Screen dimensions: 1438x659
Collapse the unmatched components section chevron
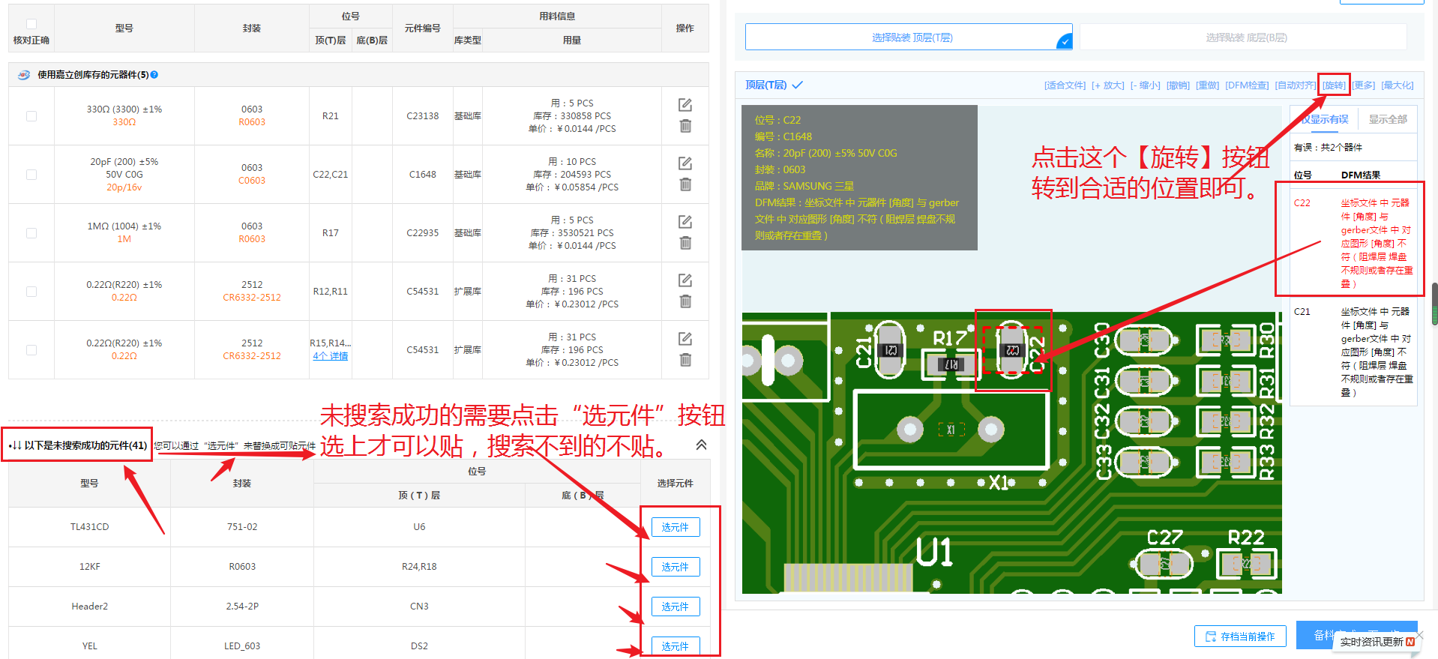coord(701,445)
